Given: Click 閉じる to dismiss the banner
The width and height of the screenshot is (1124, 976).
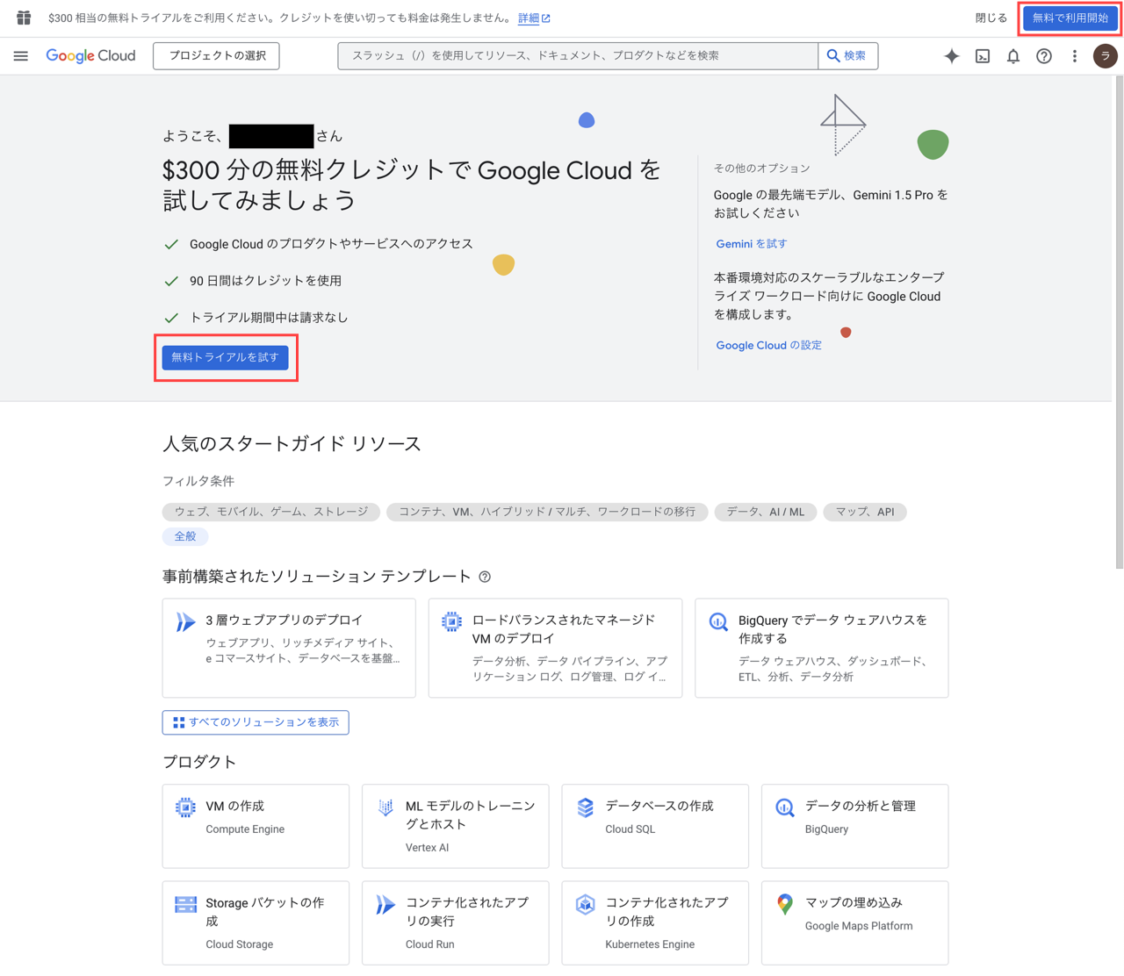Looking at the screenshot, I should [x=991, y=18].
